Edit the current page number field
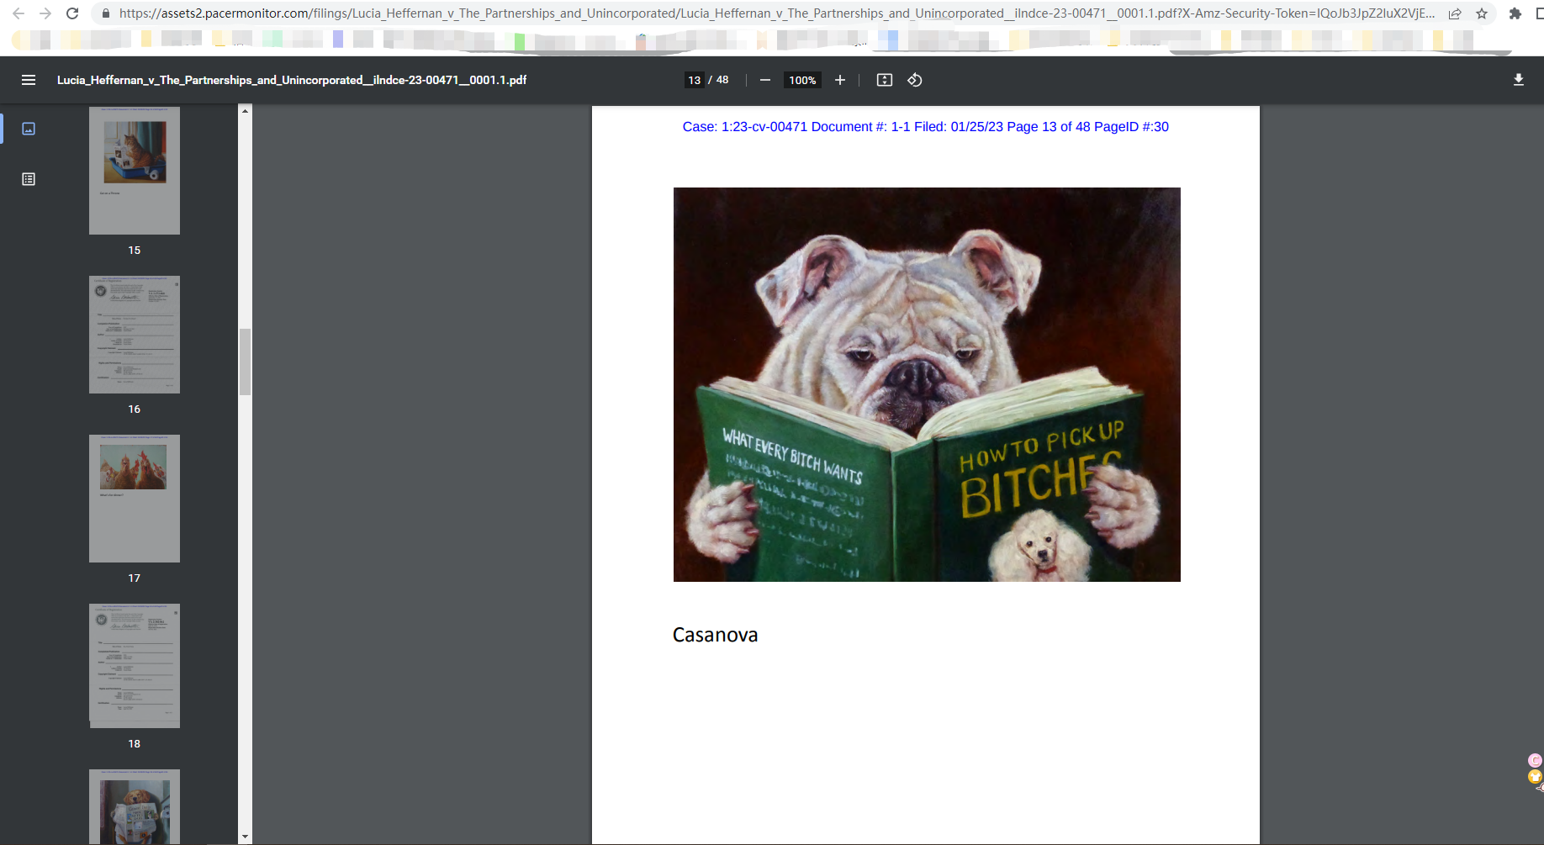This screenshot has height=845, width=1544. (694, 80)
